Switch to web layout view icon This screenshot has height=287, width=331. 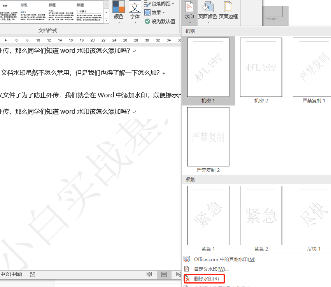[x=179, y=274]
